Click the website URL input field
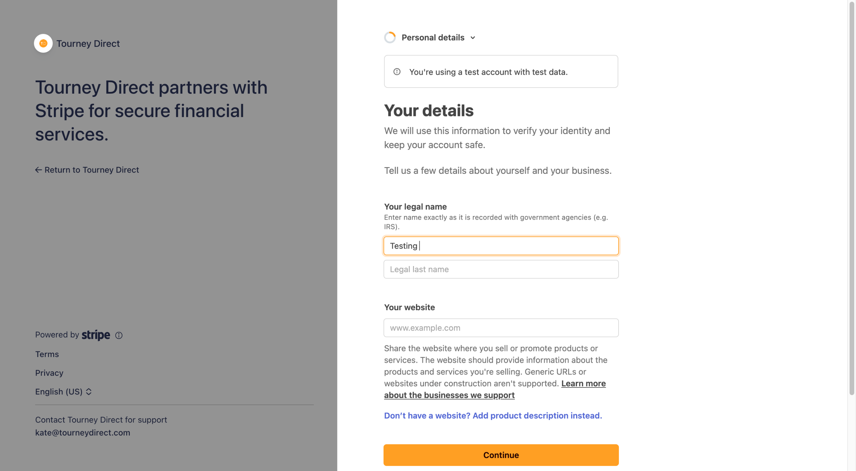 501,328
